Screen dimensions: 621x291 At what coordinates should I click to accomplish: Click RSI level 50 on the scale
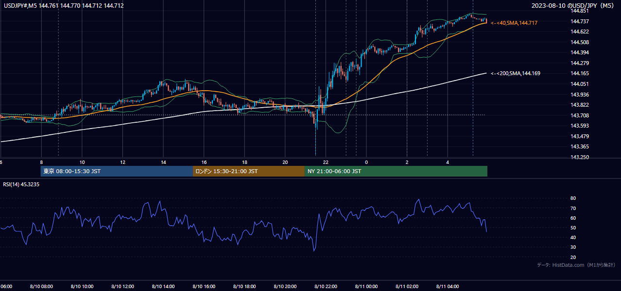[x=573, y=227]
